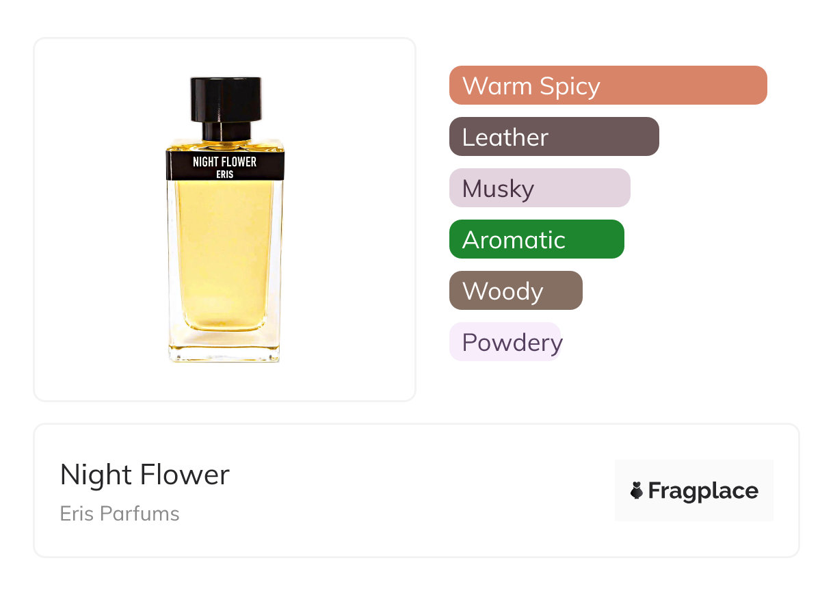Image resolution: width=833 pixels, height=591 pixels.
Task: Click the ERIS word on bottle label
Action: (x=224, y=174)
